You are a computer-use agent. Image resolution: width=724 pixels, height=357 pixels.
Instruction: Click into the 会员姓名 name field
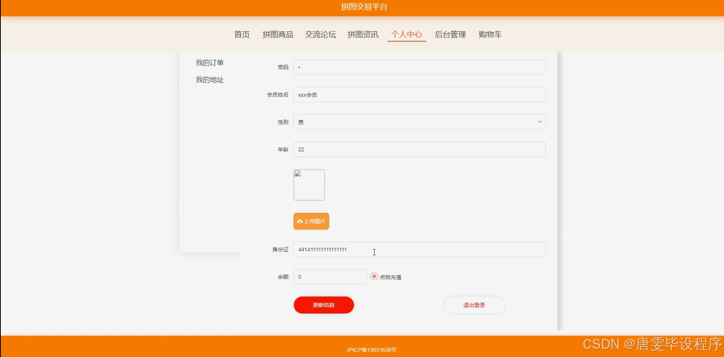pyautogui.click(x=419, y=95)
